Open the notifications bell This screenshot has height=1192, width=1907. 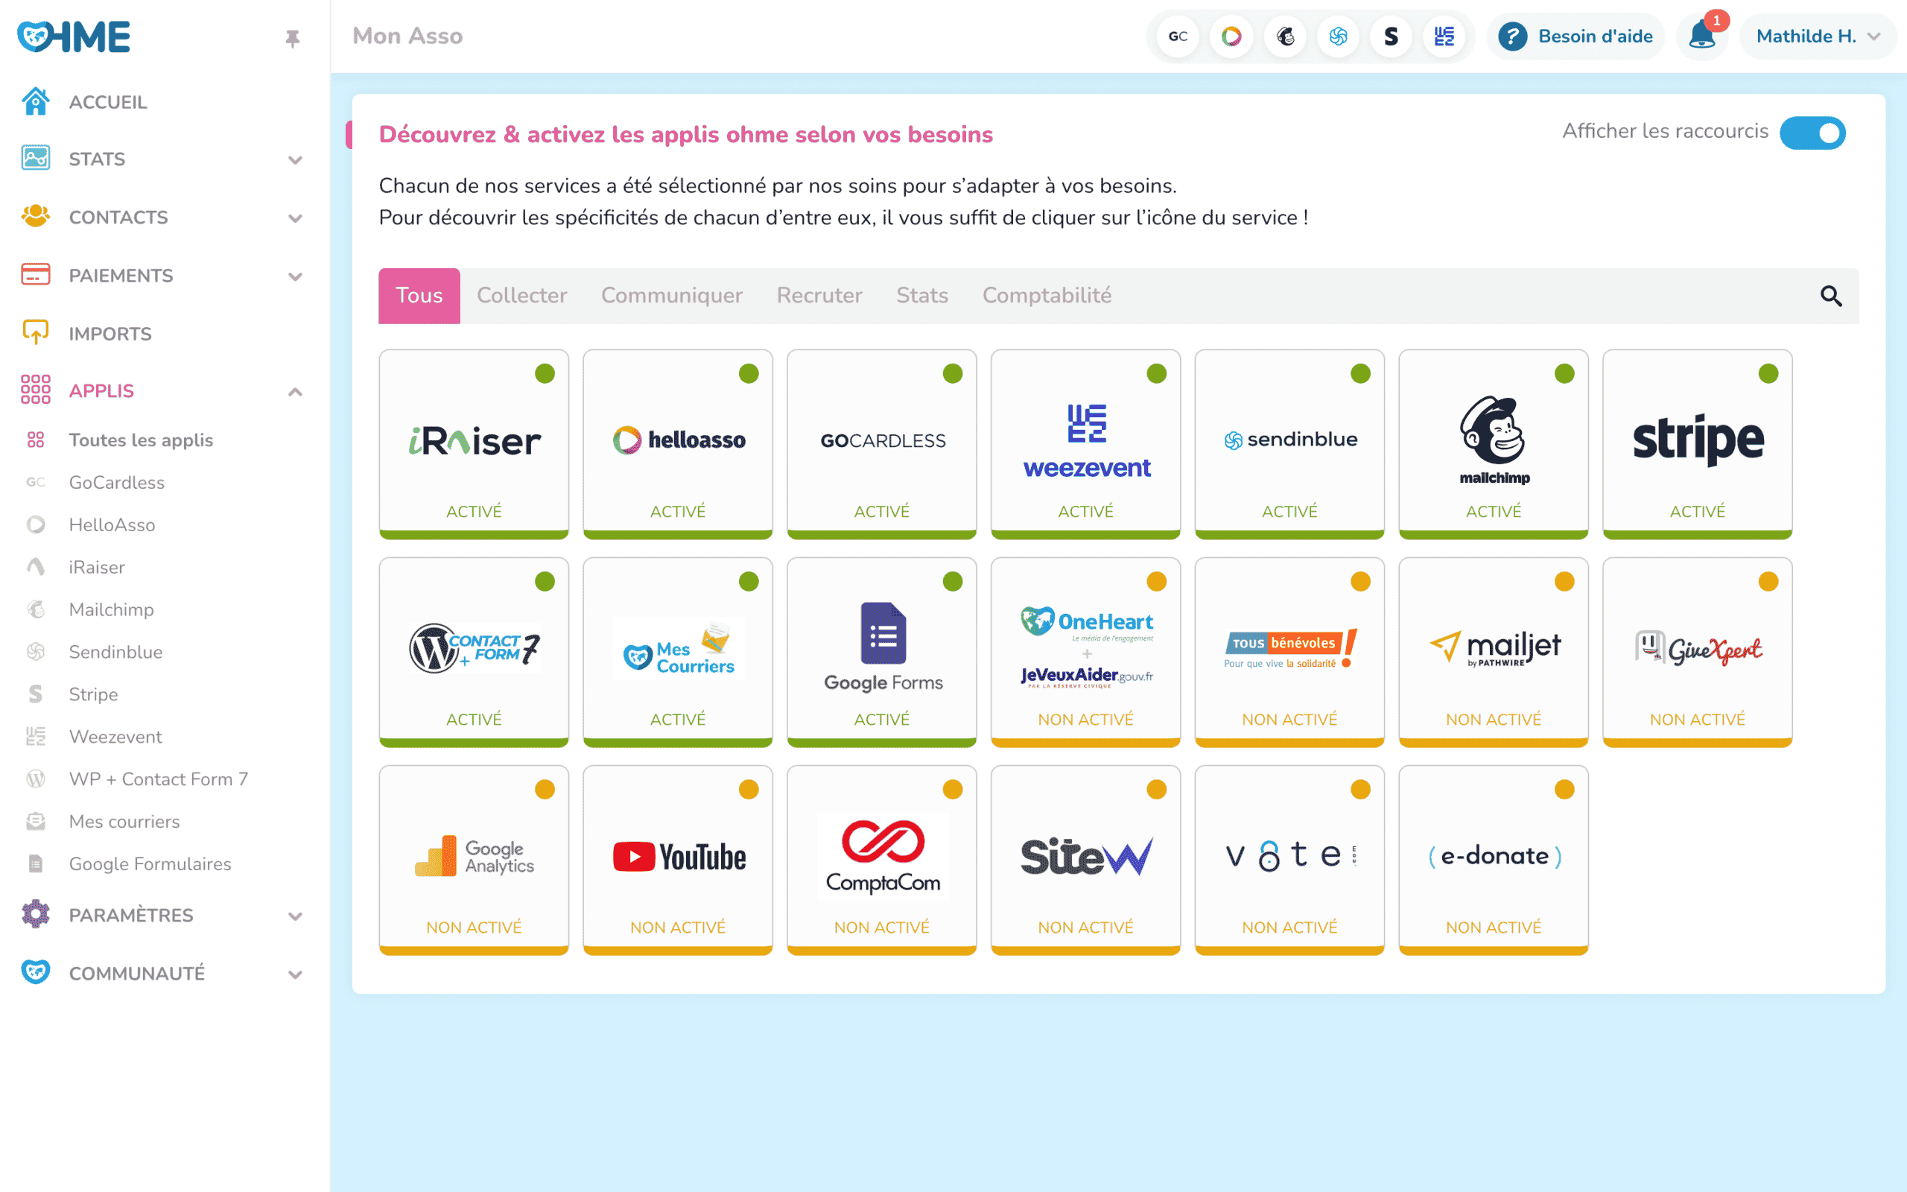[x=1701, y=37]
